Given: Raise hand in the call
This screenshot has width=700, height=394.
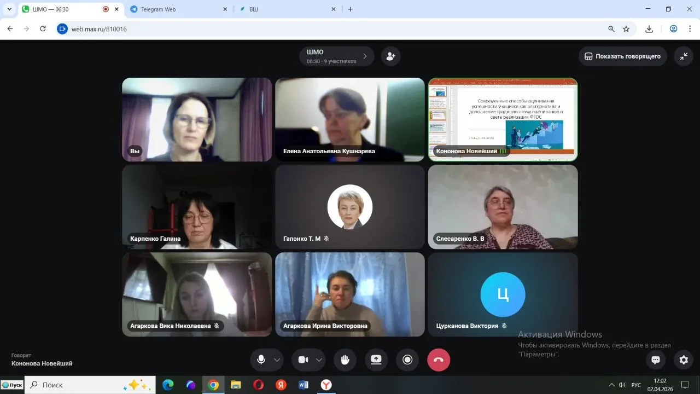Looking at the screenshot, I should point(345,360).
